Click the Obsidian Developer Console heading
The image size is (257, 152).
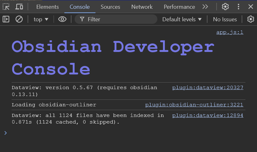click(x=113, y=58)
